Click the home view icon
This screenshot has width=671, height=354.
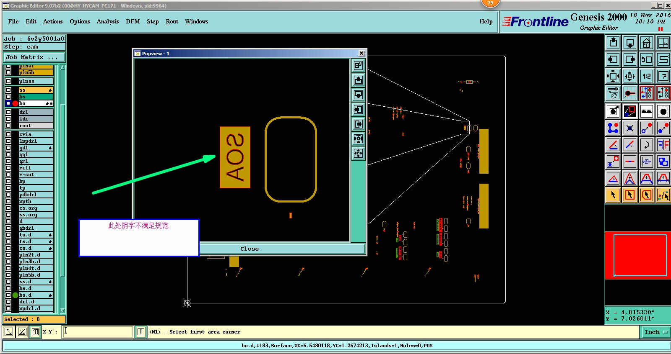click(647, 42)
